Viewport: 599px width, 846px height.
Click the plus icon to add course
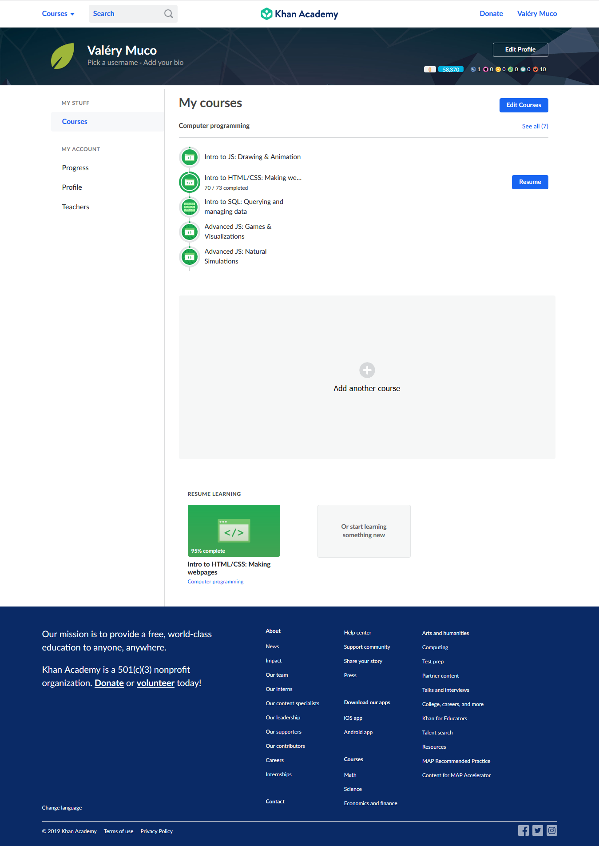[x=367, y=370]
